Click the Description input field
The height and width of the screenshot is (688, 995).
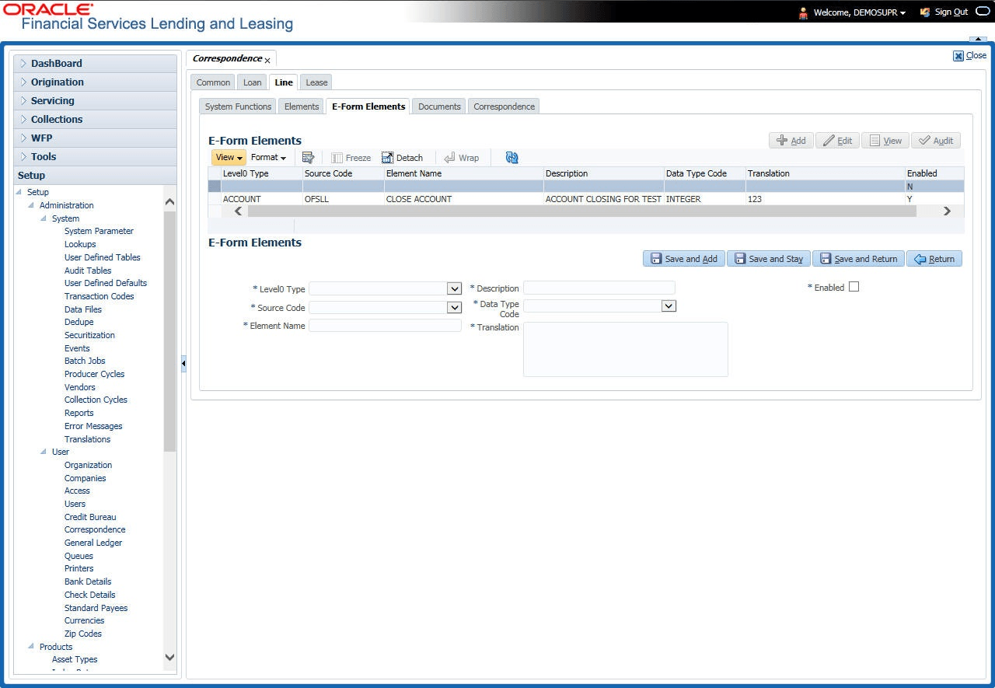599,288
